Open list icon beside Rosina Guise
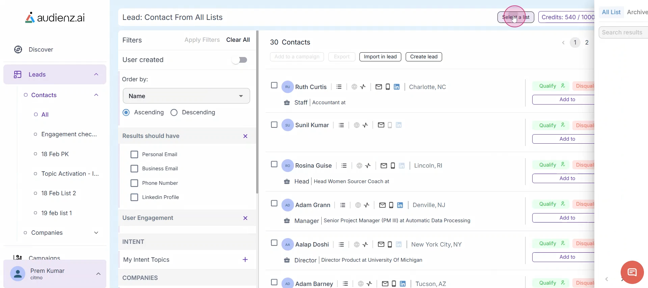 (344, 166)
